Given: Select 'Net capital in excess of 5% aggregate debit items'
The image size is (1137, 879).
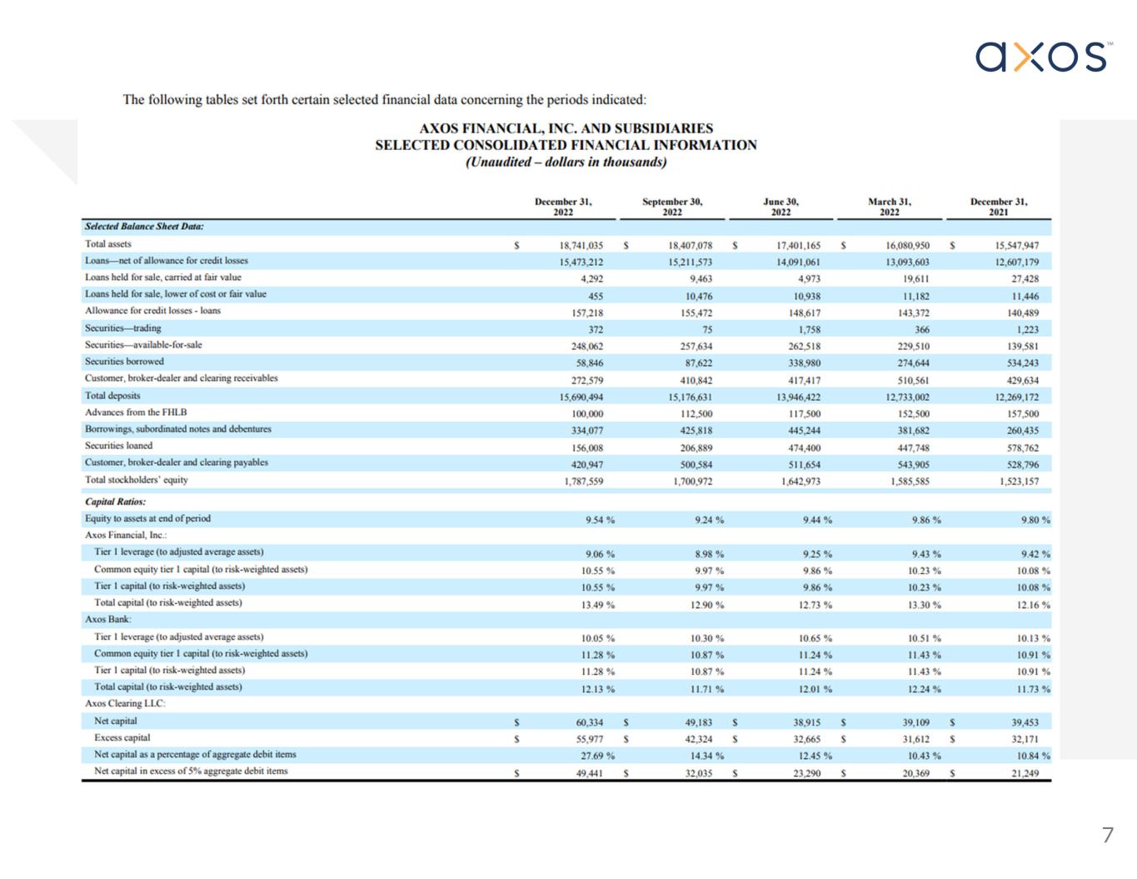Looking at the screenshot, I should click(x=192, y=771).
